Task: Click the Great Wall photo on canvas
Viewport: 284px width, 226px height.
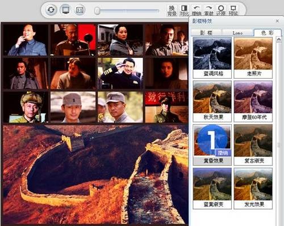Action: 95,174
